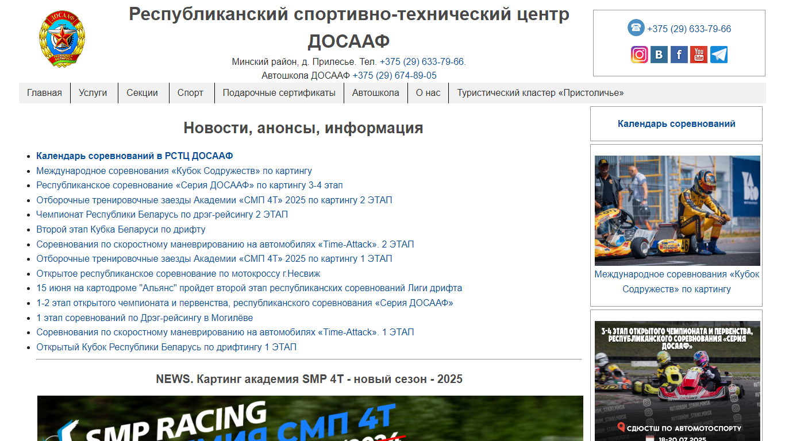
Task: Click kart racer photo thumbnail in sidebar
Action: (677, 210)
